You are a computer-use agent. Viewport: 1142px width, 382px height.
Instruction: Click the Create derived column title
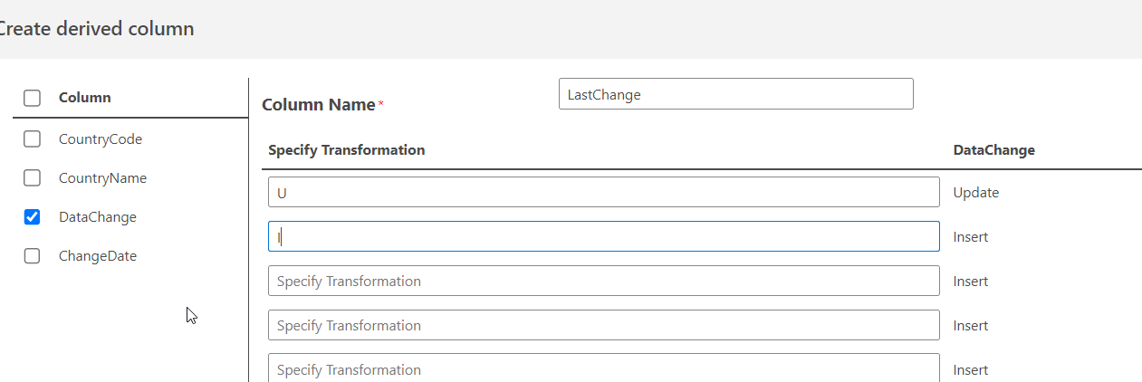(x=95, y=29)
